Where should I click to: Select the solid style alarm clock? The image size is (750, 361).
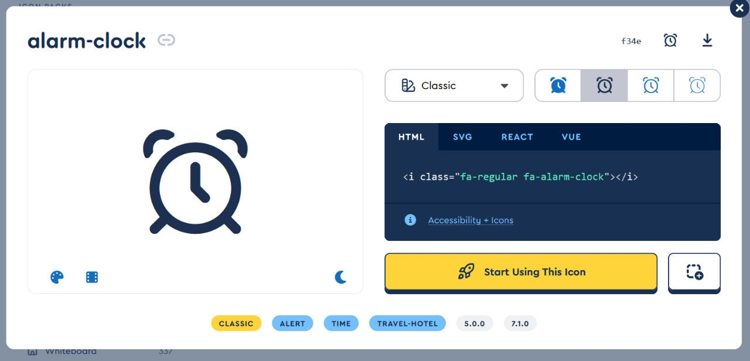[558, 86]
